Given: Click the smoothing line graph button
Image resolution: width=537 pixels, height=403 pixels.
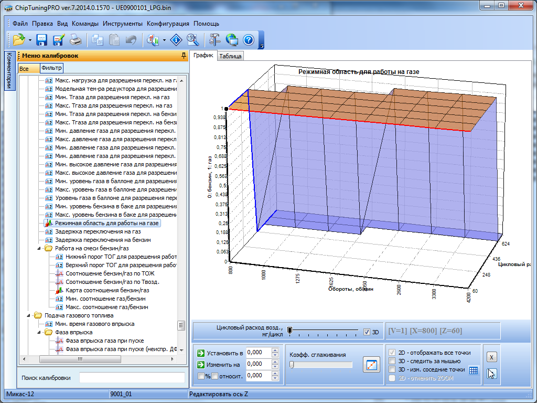Looking at the screenshot, I should (x=371, y=365).
